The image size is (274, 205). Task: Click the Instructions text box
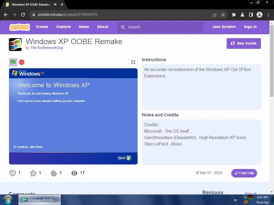click(x=201, y=87)
